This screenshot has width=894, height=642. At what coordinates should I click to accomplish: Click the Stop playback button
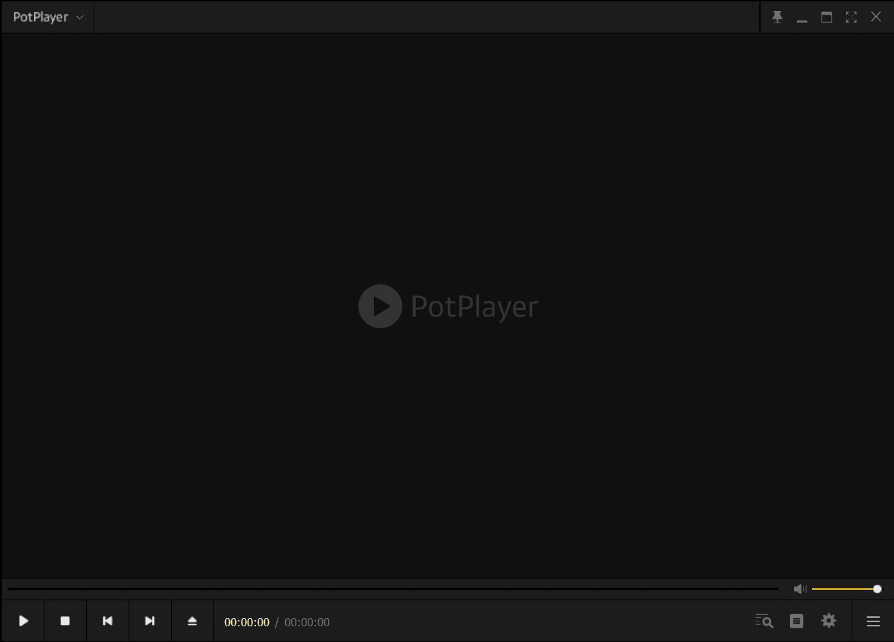[x=65, y=621]
